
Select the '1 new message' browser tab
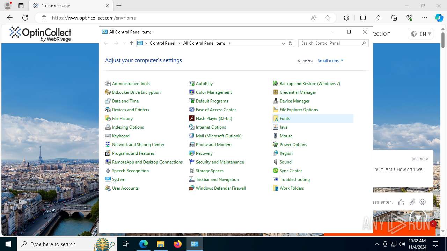[x=71, y=6]
